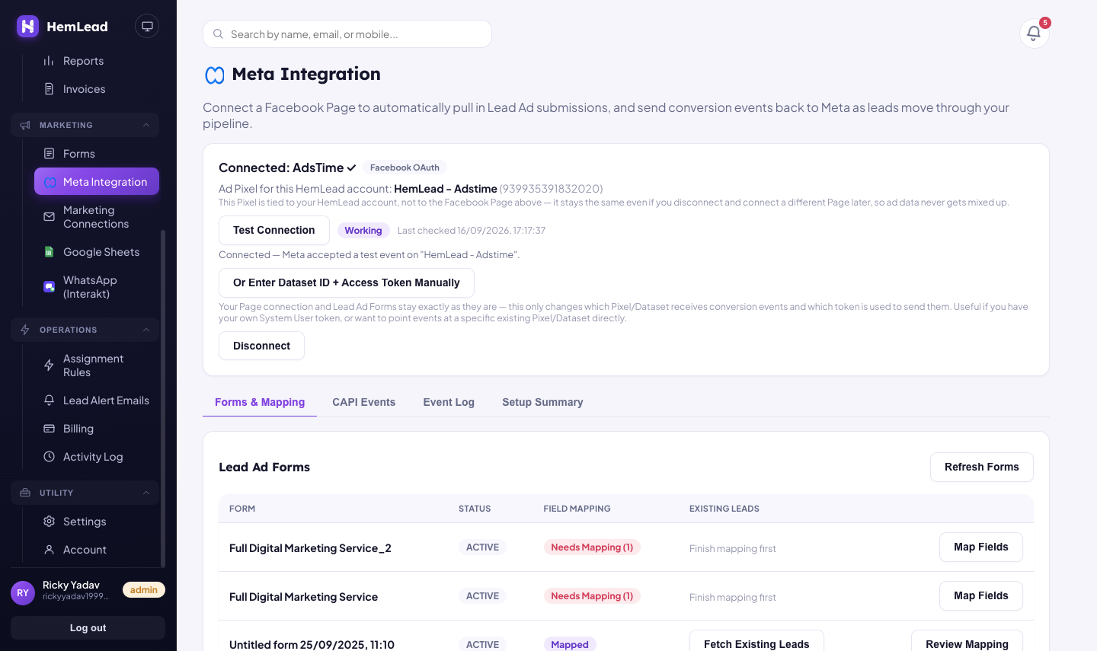Click the Marketing Connections envelope icon
Image resolution: width=1097 pixels, height=651 pixels.
[49, 217]
